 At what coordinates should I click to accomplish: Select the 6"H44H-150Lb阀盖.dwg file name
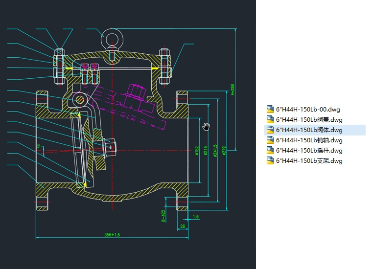tap(309, 119)
